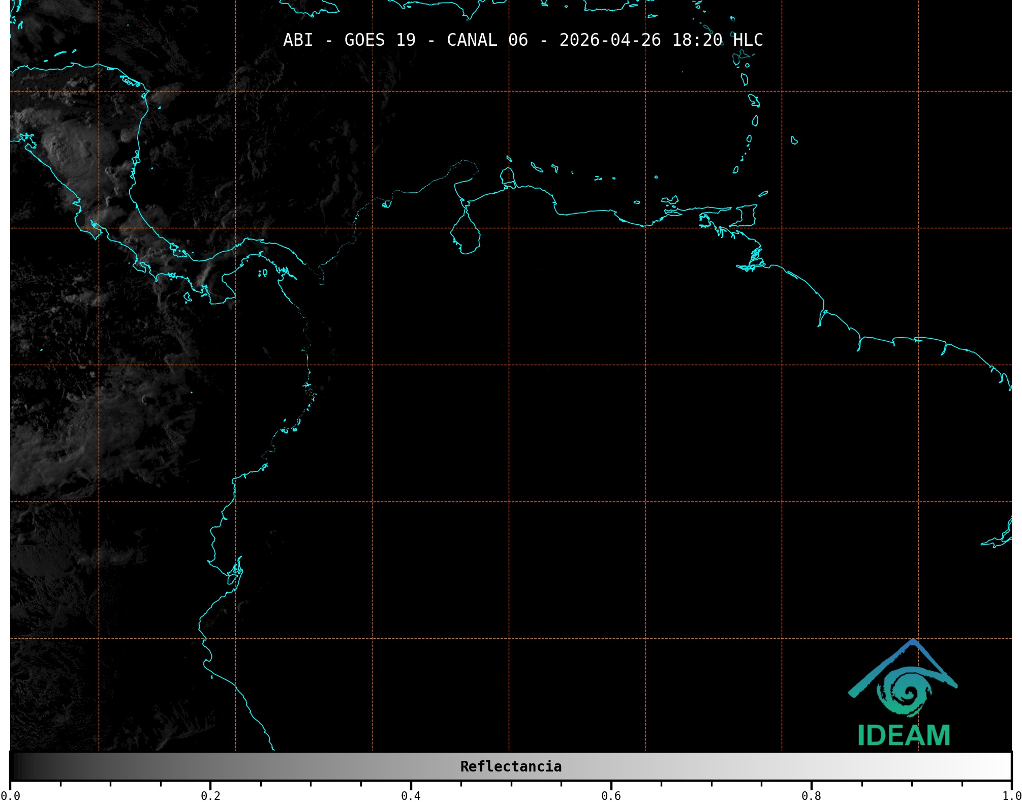Click the green IDEAM logo text
Image resolution: width=1022 pixels, height=802 pixels.
tap(904, 735)
